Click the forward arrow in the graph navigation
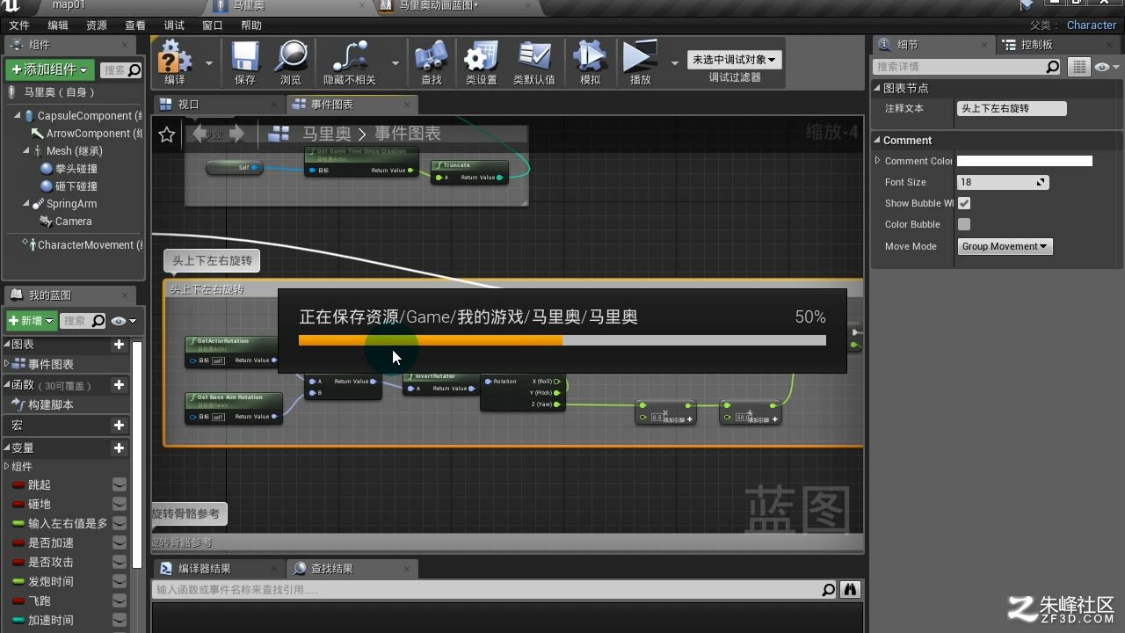This screenshot has height=633, width=1125. [x=236, y=134]
